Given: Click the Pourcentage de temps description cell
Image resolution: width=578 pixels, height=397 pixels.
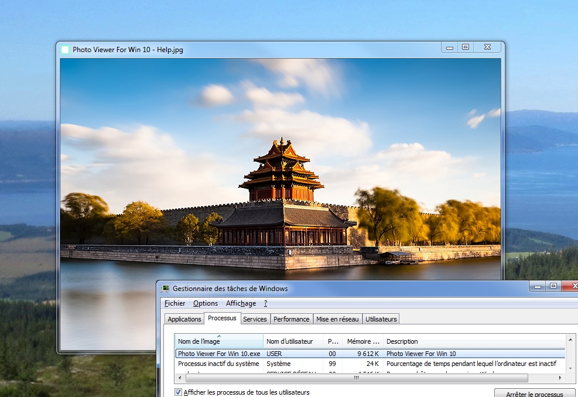Looking at the screenshot, I should coord(471,364).
